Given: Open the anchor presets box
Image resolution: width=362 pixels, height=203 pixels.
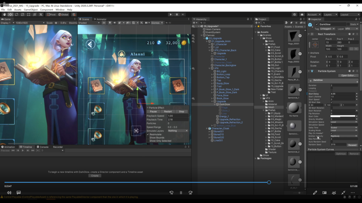Looking at the screenshot, I should [x=315, y=44].
